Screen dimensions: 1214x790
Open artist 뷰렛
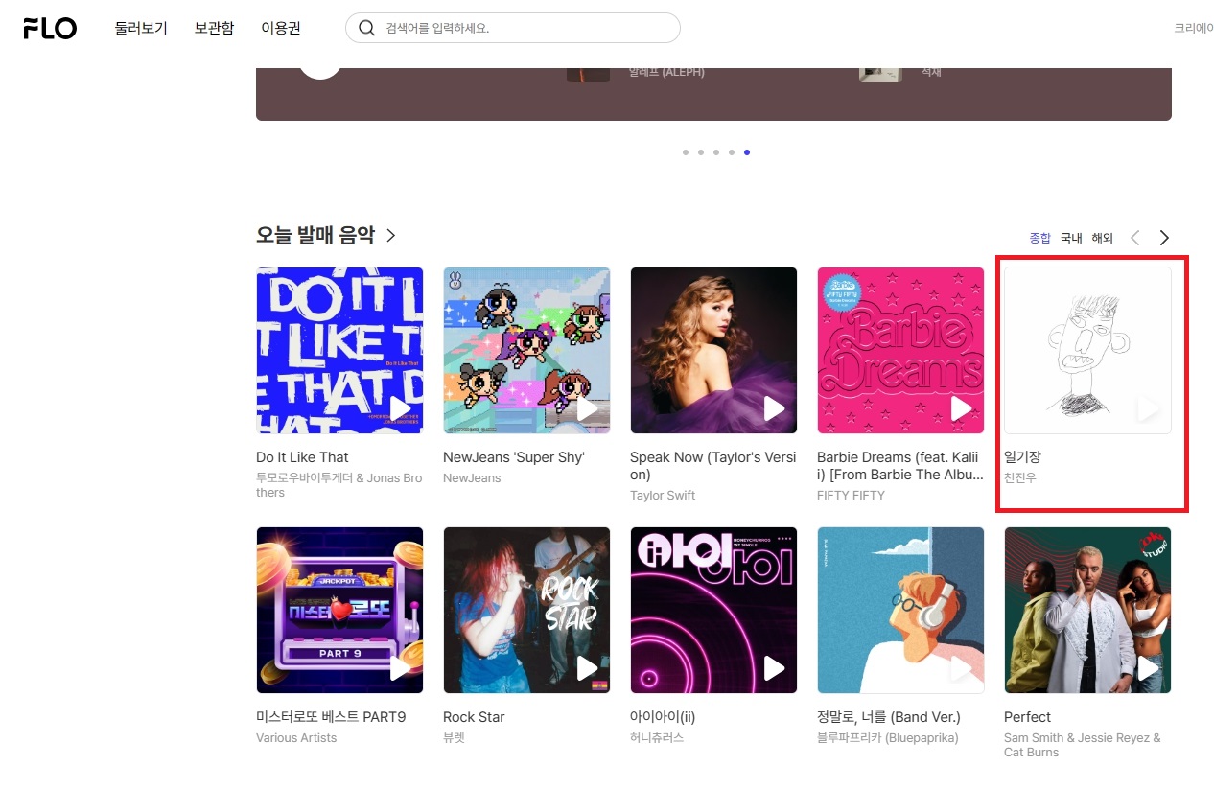tap(454, 738)
